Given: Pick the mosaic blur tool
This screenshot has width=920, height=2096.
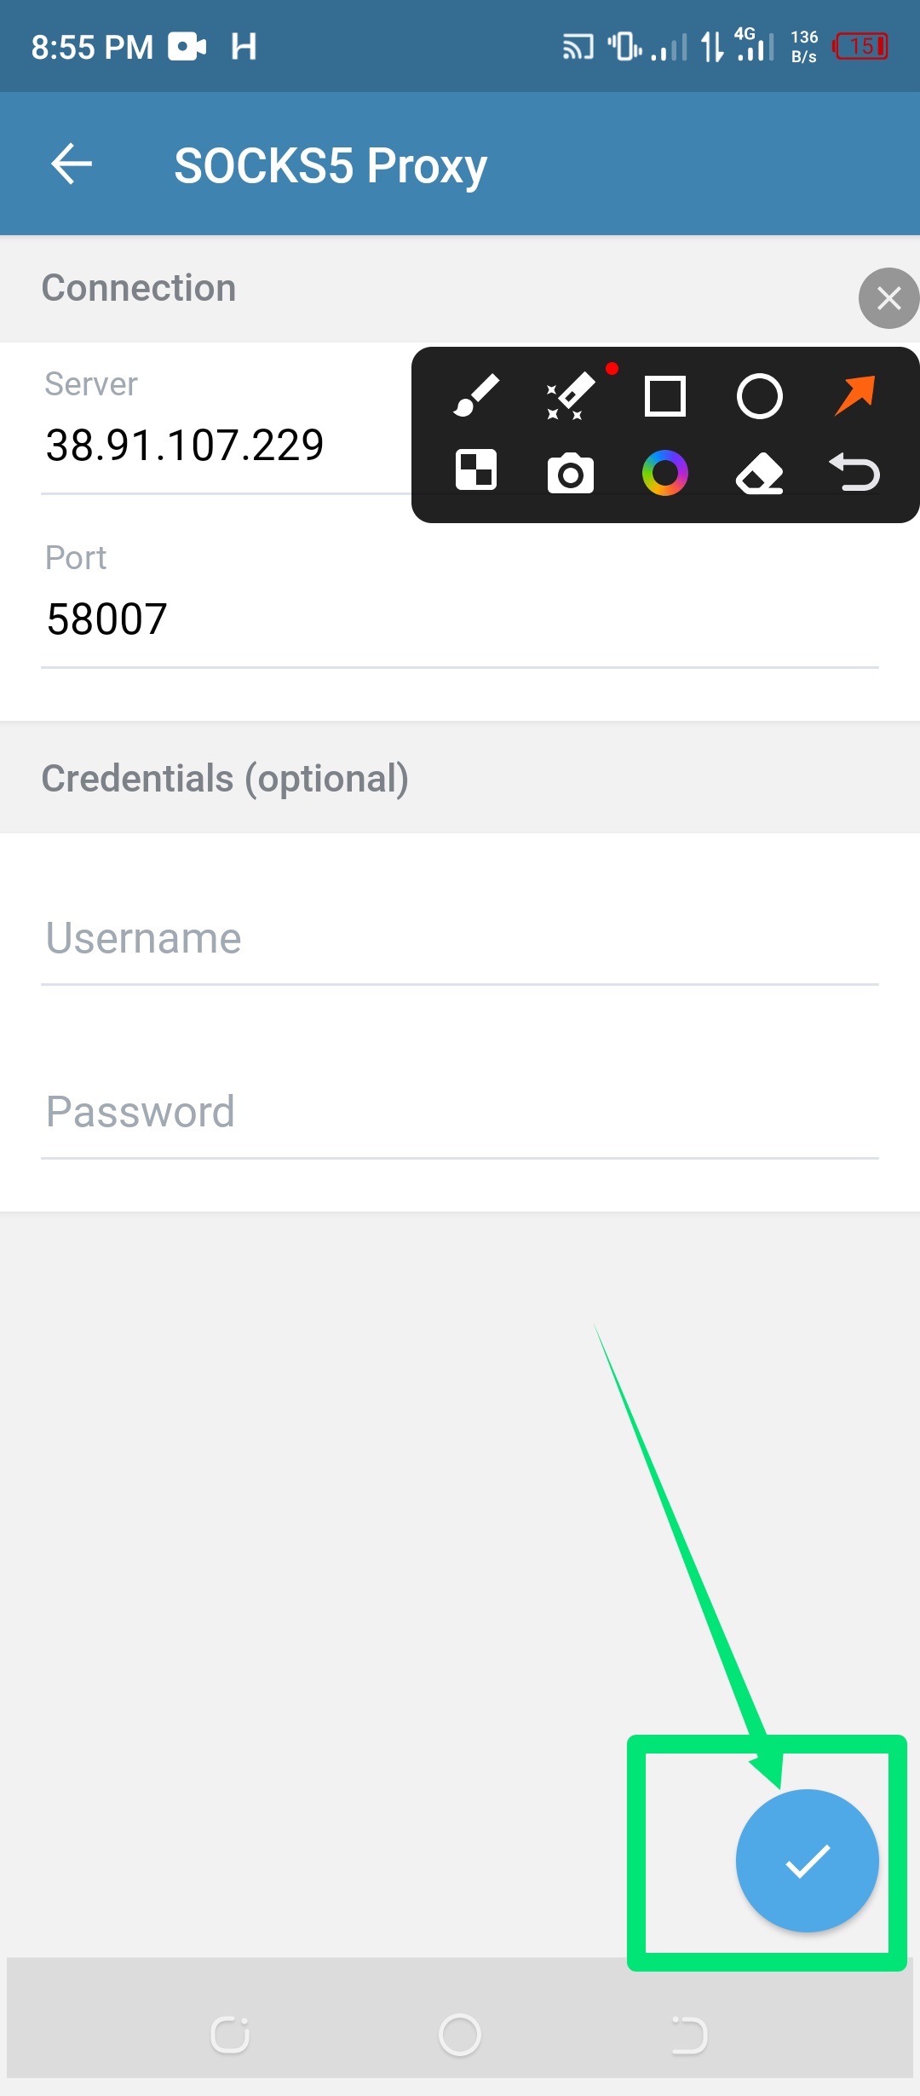Looking at the screenshot, I should (476, 471).
